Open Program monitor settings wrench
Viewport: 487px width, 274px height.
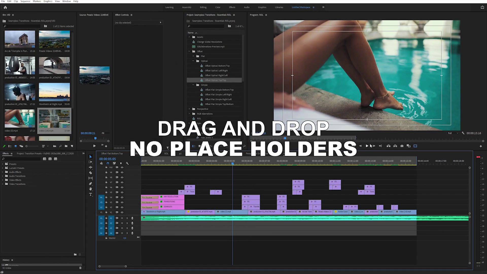coord(463,133)
